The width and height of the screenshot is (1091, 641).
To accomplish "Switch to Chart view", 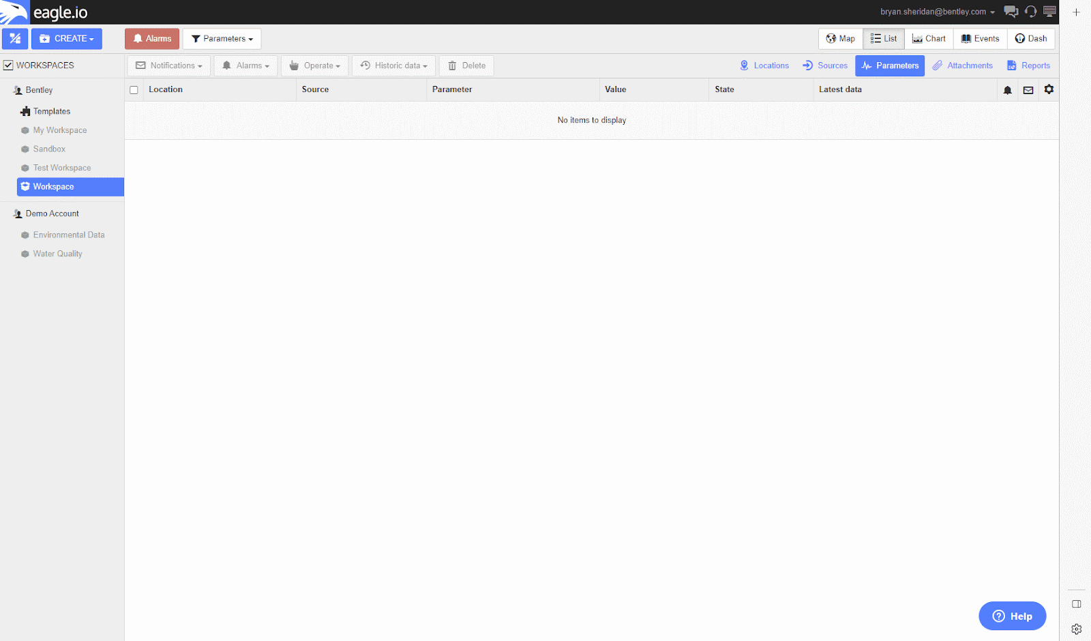I will pos(929,39).
